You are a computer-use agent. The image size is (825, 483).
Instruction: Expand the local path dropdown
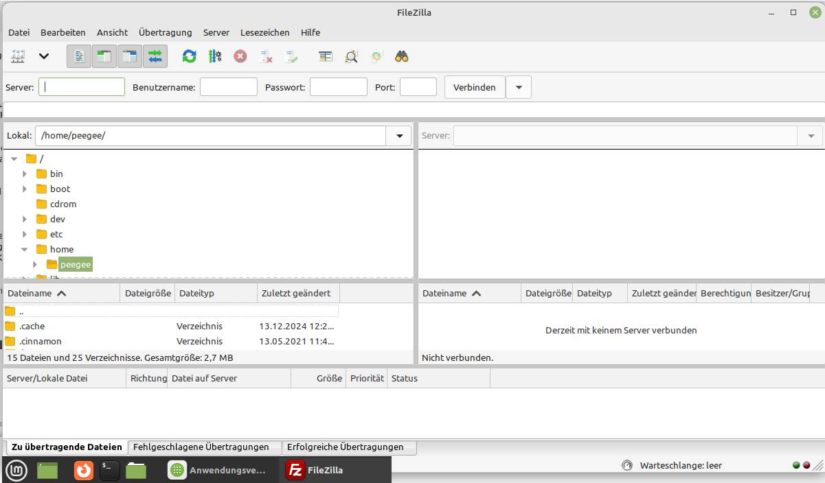(399, 136)
